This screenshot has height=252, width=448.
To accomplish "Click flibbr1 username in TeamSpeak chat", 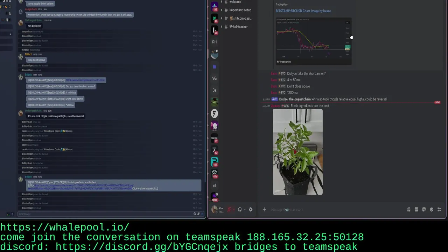I will 28,55.
